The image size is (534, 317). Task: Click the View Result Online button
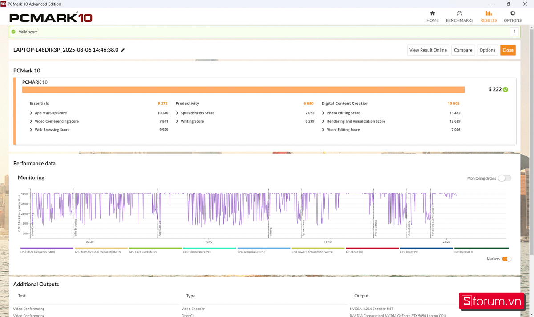[428, 50]
